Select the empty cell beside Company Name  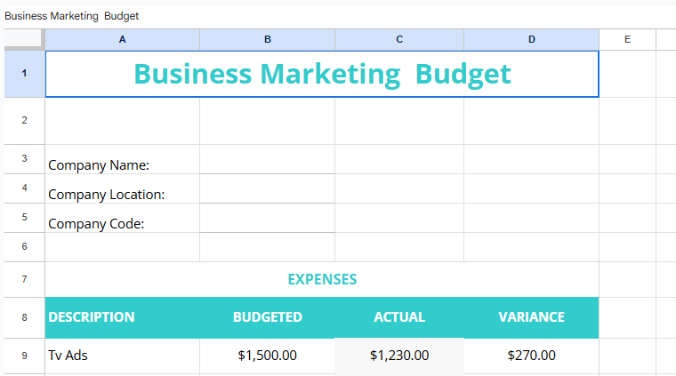[x=267, y=160]
